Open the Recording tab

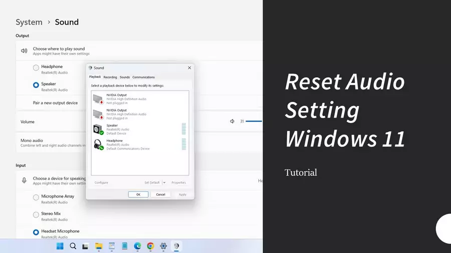pos(110,77)
